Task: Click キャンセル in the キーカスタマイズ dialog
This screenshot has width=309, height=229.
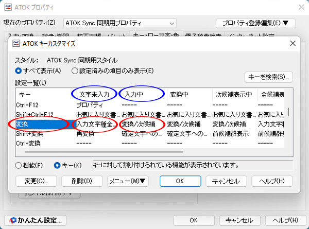Action: click(226, 181)
